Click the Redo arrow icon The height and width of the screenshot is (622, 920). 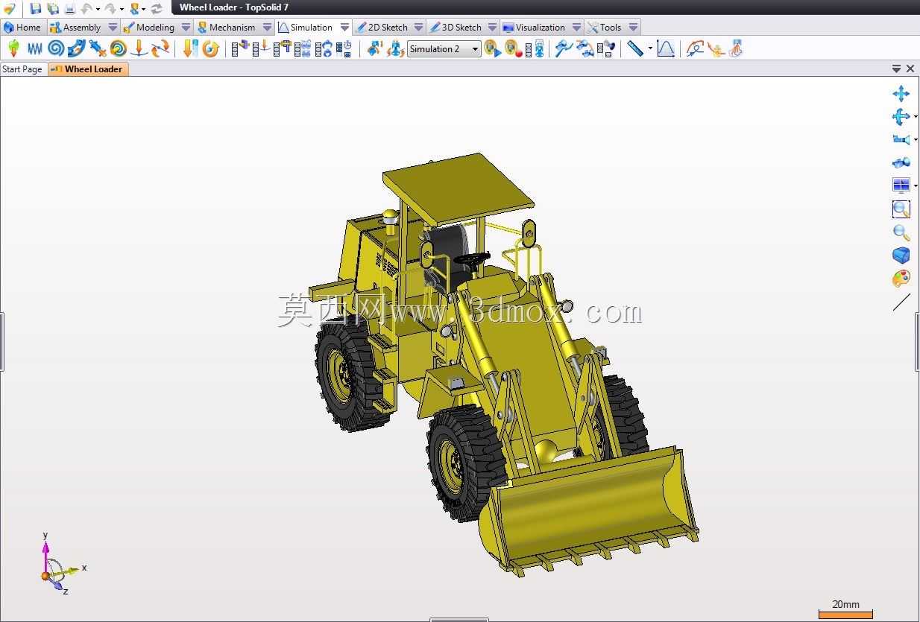coord(111,8)
